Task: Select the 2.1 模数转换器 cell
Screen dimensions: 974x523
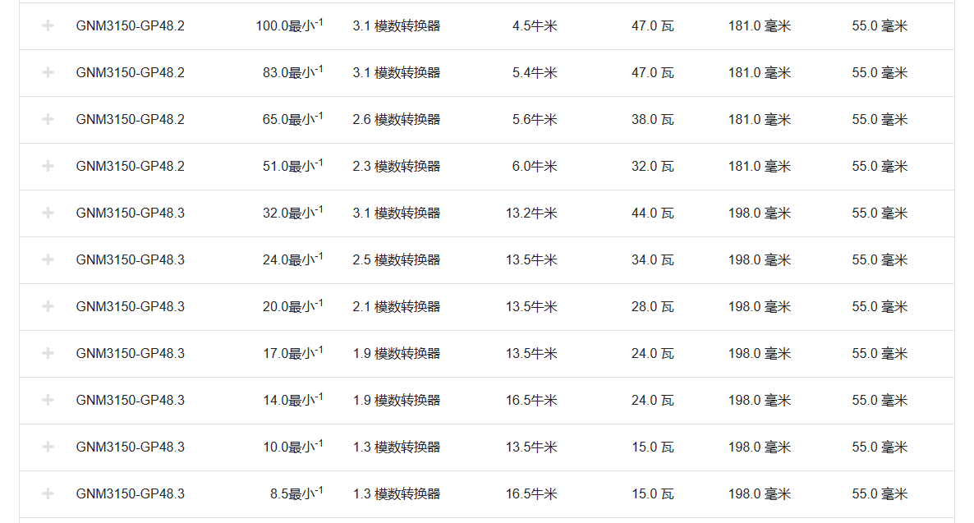Action: point(396,306)
